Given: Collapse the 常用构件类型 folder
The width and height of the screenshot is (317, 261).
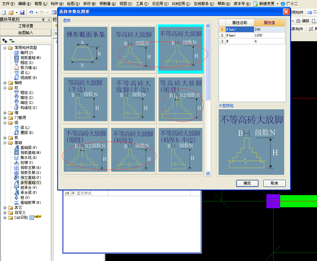Looking at the screenshot, I should (5, 48).
